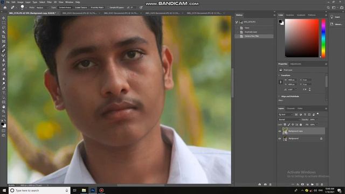The image size is (345, 194).
Task: Select Content-Aware type option
Action: tap(65, 8)
